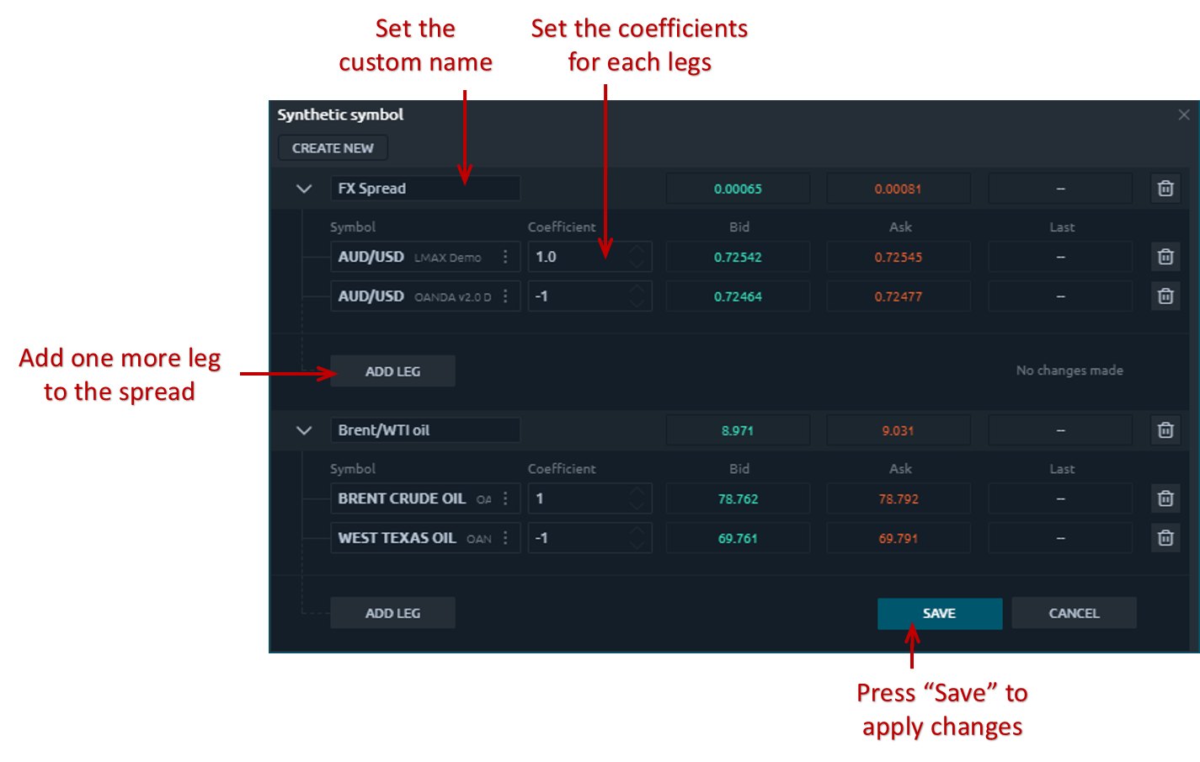
Task: Close the Synthetic symbol dialog
Action: click(x=1184, y=115)
